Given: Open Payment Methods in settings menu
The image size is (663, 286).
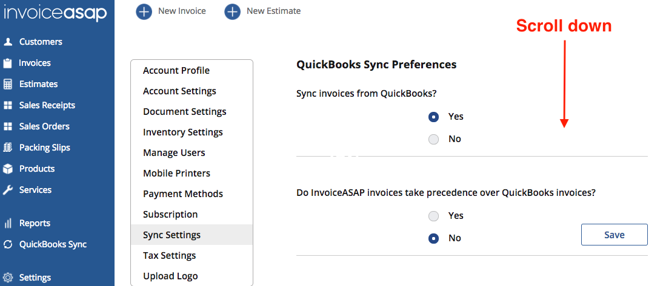Looking at the screenshot, I should [182, 193].
